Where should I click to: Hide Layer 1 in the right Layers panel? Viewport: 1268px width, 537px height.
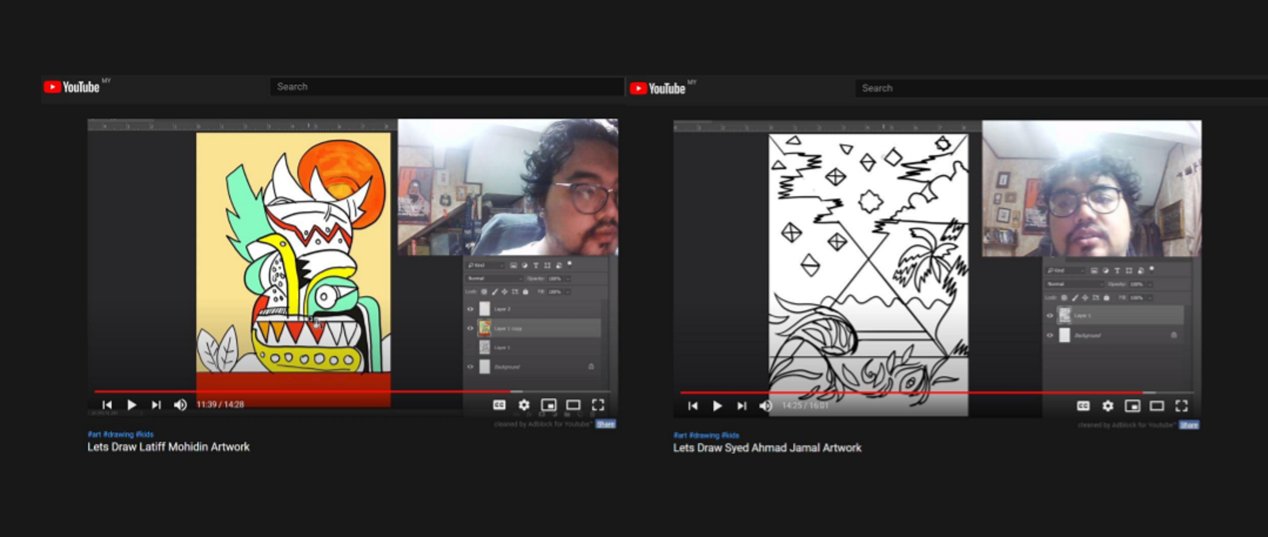1050,316
